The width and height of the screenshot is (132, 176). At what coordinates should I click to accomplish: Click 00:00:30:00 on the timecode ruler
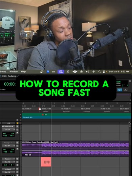pos(86,109)
